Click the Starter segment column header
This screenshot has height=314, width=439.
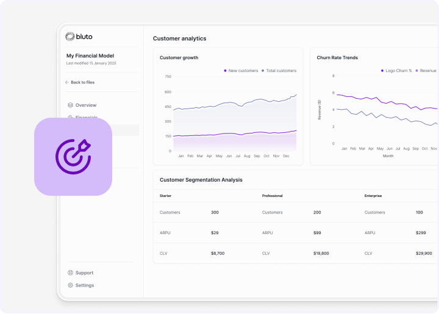point(166,196)
